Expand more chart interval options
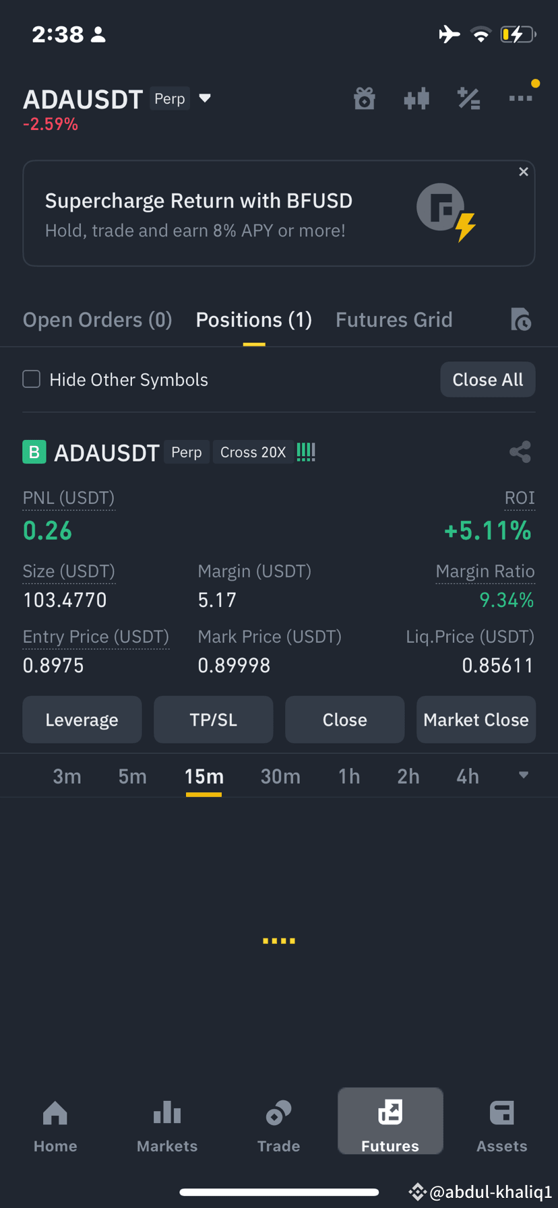 [x=524, y=775]
